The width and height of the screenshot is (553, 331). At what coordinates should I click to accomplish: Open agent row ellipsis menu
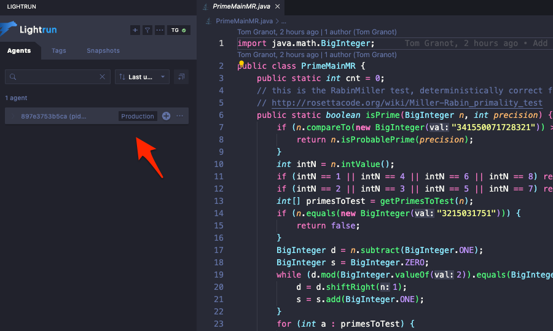180,116
